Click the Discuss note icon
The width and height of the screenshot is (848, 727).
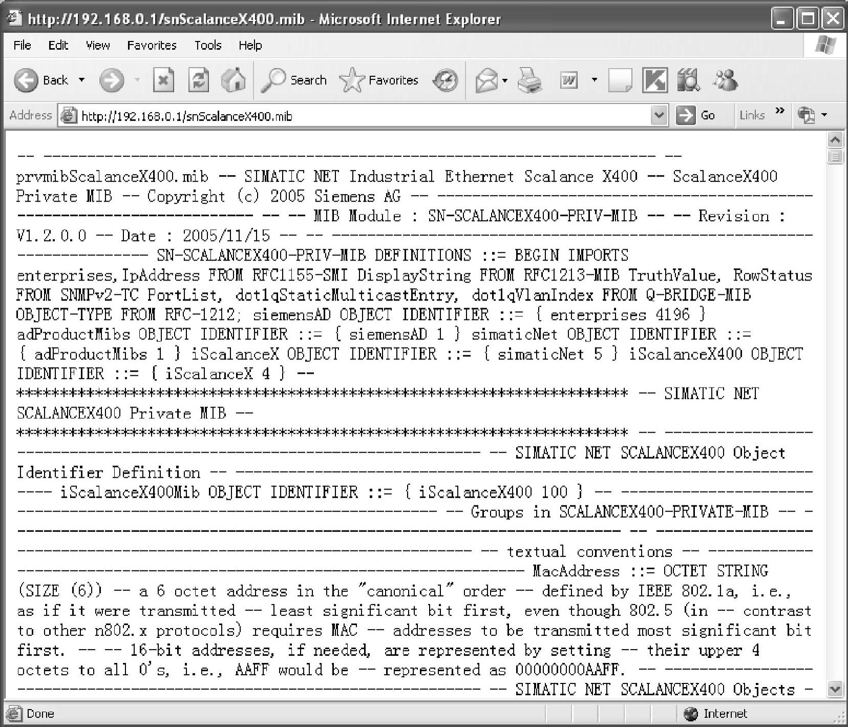point(620,80)
